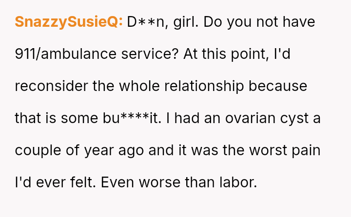Click the word "girl." on first line
The height and width of the screenshot is (217, 351).
(182, 22)
